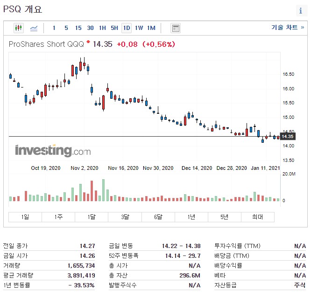Click the Jan 11, 2021 axis label
The width and height of the screenshot is (311, 292).
coord(265,168)
